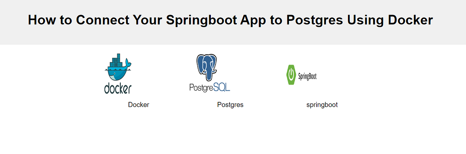
Task: Select the springboot caption label
Action: (322, 105)
